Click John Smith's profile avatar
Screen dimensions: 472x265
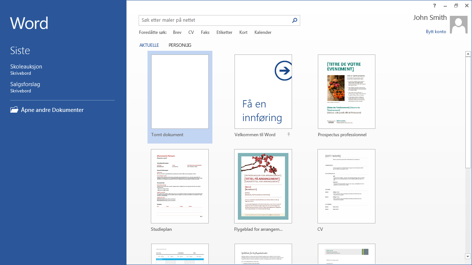click(x=459, y=25)
